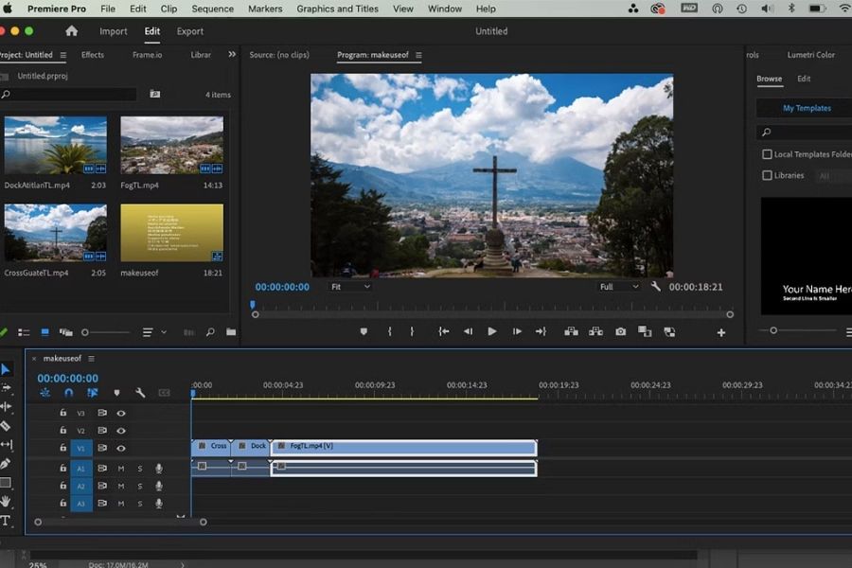Select the Hand tool
Screen dimensions: 852x568
[x=6, y=502]
